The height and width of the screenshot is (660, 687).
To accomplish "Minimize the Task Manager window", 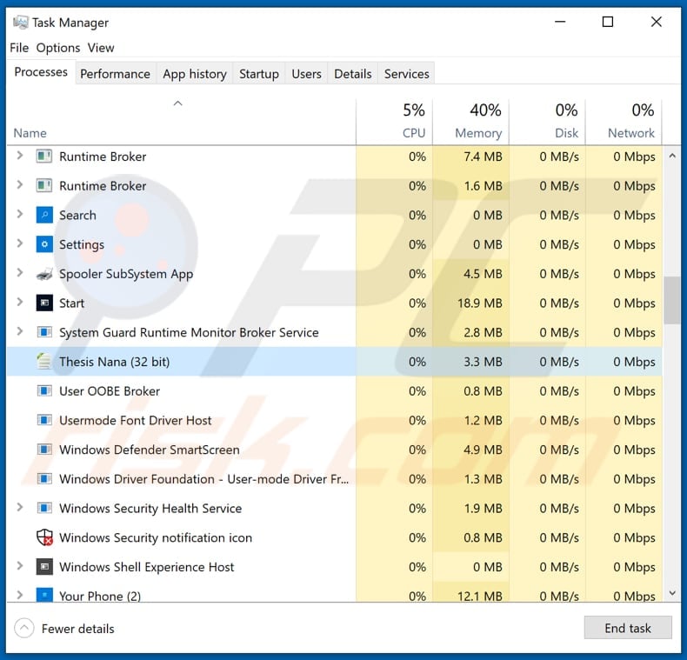I will [560, 22].
